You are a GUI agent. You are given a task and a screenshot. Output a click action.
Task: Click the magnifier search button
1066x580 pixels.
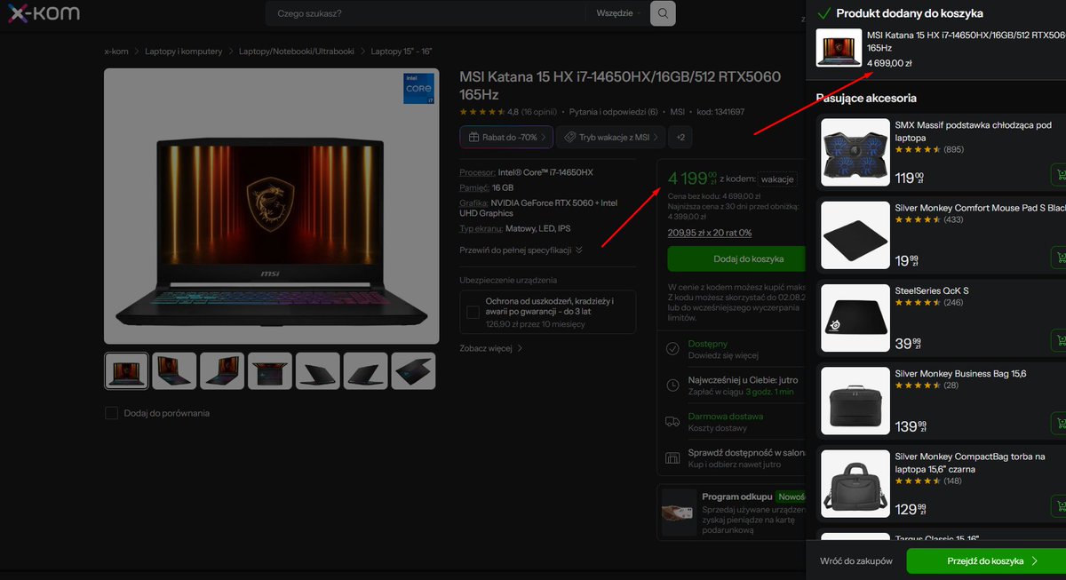663,13
